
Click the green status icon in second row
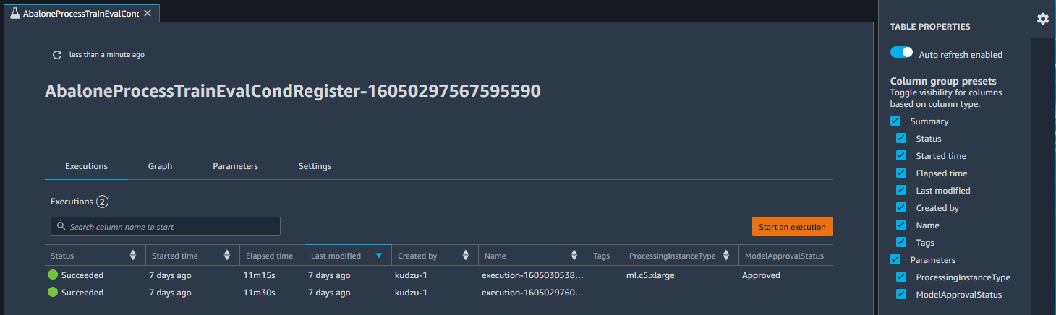pos(53,293)
